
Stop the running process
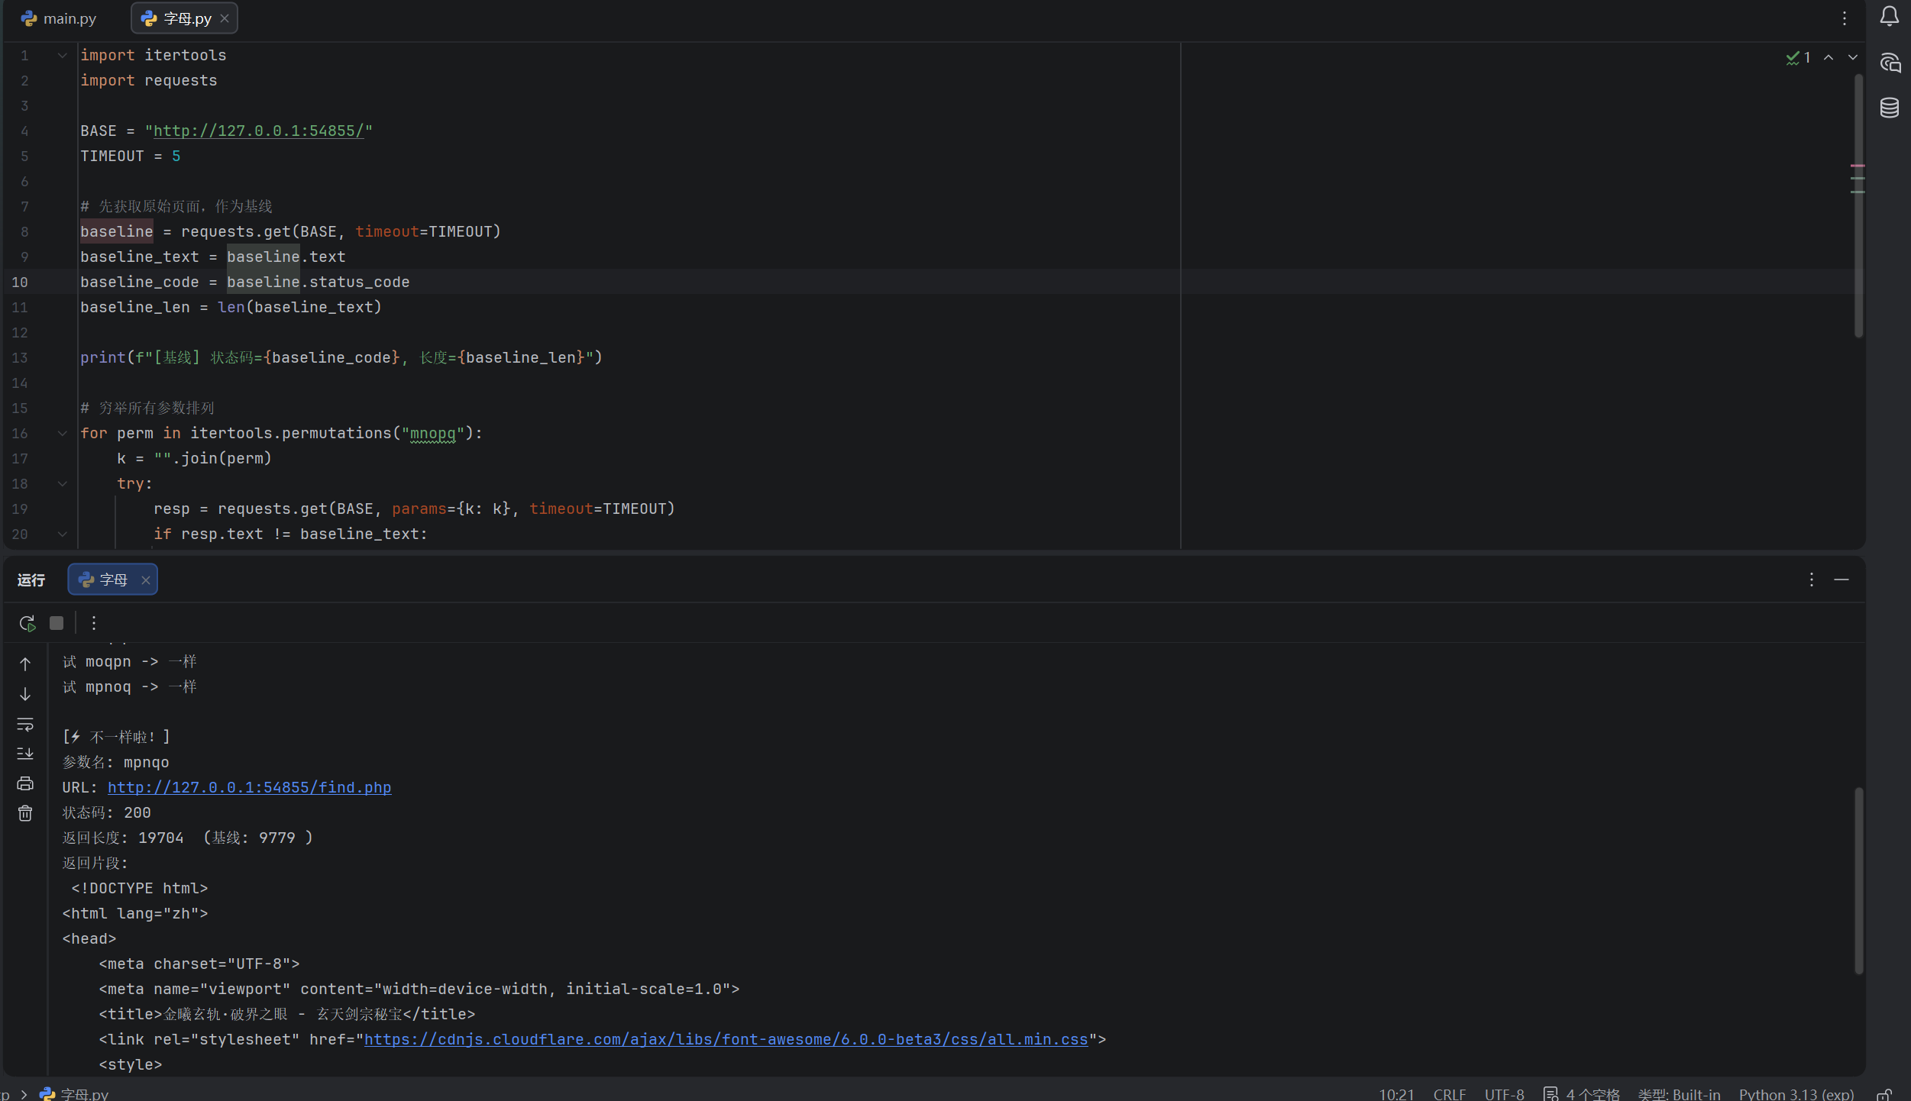pyautogui.click(x=57, y=623)
